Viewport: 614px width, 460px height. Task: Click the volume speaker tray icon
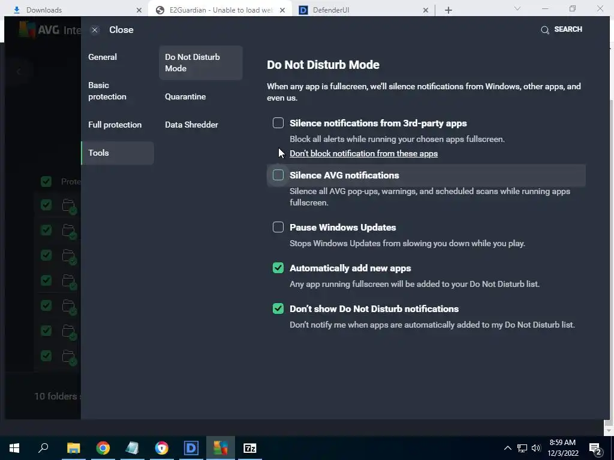[536, 448]
